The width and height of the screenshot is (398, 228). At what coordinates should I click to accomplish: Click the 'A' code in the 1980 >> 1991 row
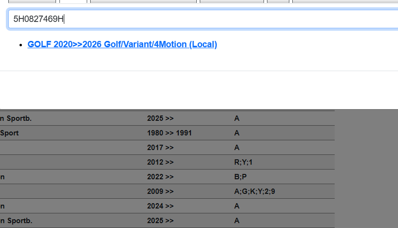click(x=237, y=133)
